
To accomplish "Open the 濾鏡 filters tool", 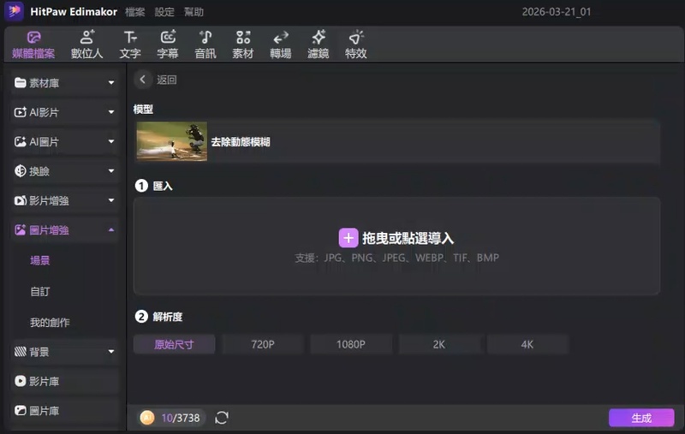I will click(x=318, y=45).
